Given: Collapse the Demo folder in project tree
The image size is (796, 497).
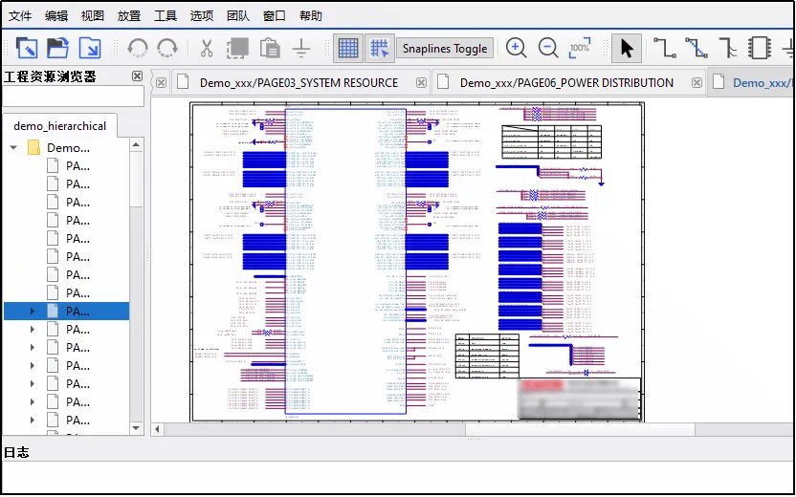Looking at the screenshot, I should [x=13, y=148].
